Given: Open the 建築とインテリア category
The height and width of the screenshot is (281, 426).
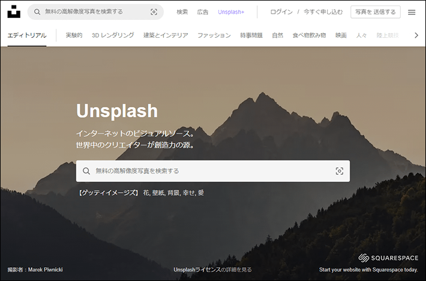Looking at the screenshot, I should 166,35.
